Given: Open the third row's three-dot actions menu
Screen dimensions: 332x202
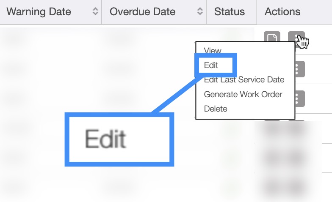Looking at the screenshot, I should click(x=297, y=98).
